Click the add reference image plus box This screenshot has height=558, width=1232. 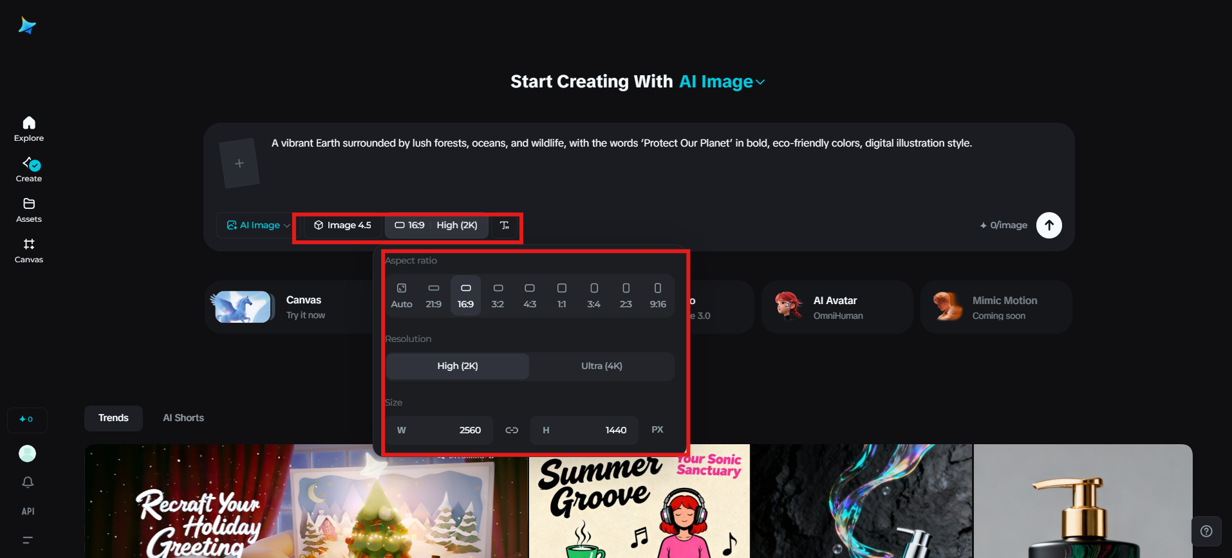click(x=239, y=163)
